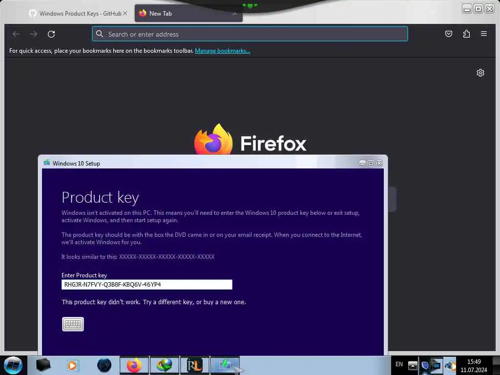Switch to Firefox from the taskbar
Image resolution: width=500 pixels, height=375 pixels.
pyautogui.click(x=134, y=365)
